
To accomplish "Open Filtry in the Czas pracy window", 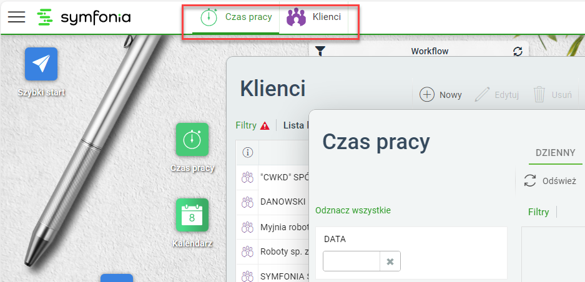I will 538,212.
